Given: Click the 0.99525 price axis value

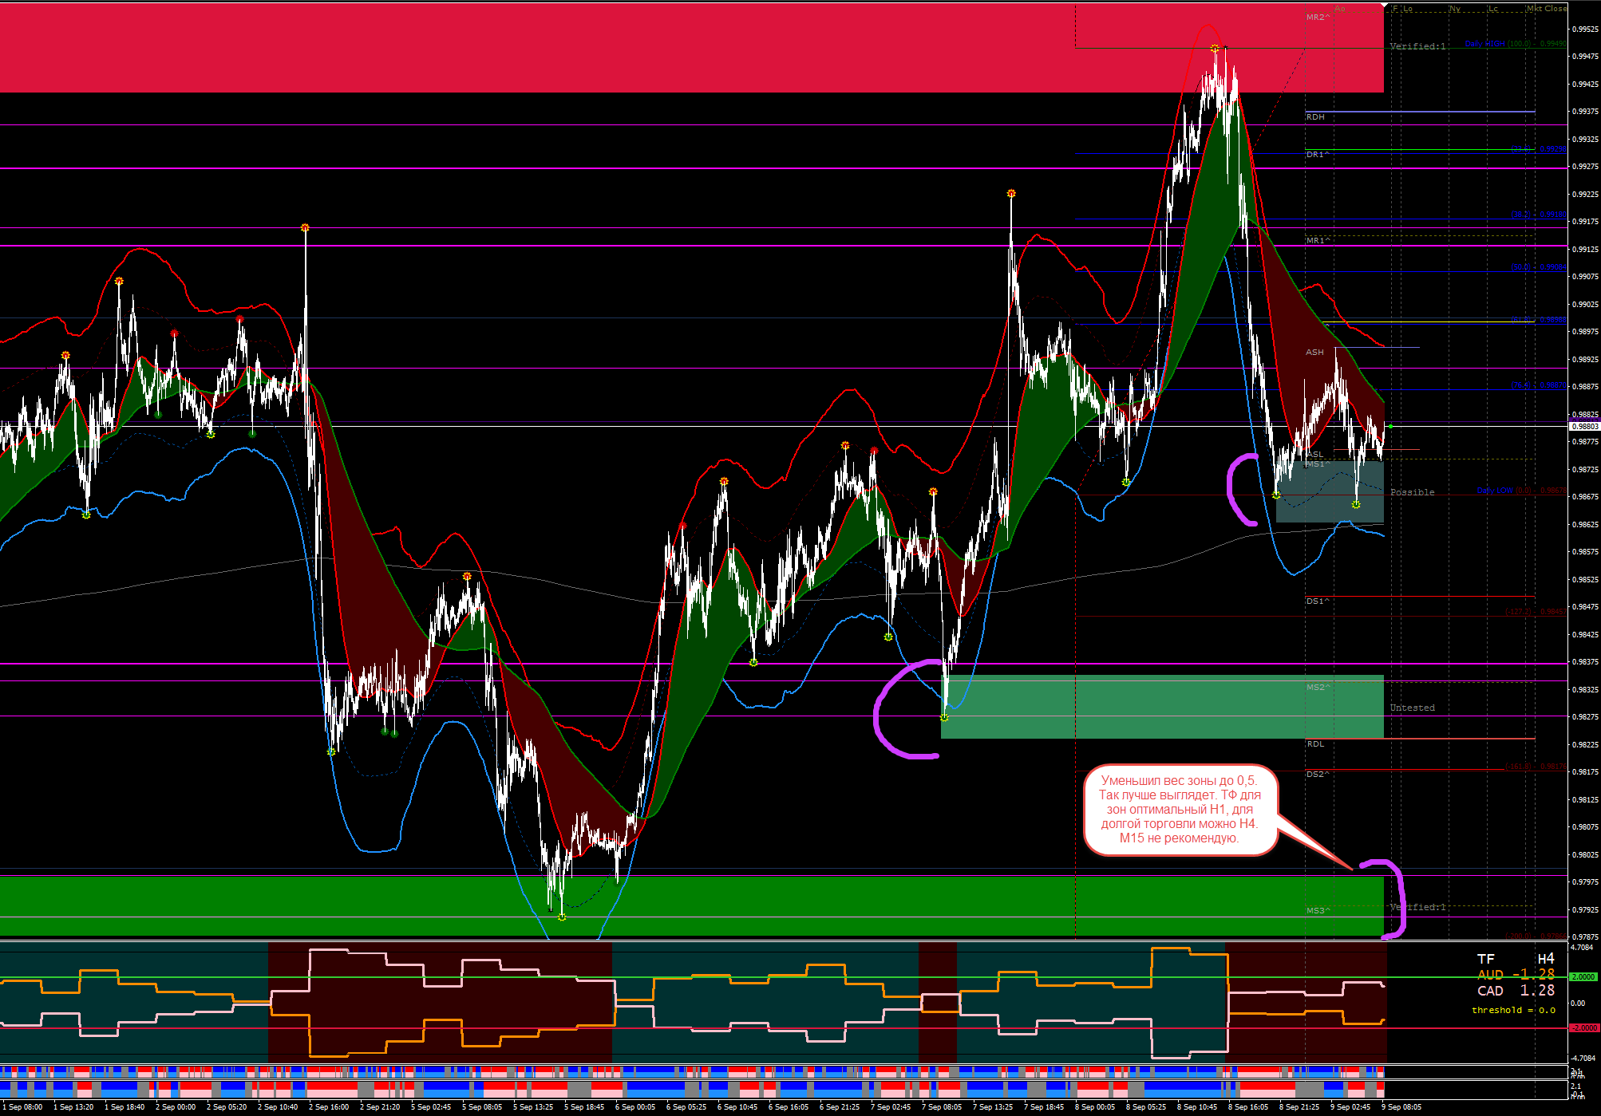Looking at the screenshot, I should click(x=1585, y=30).
